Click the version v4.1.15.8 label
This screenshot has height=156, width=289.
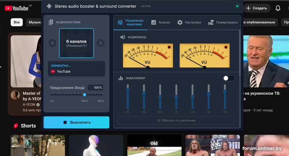tap(146, 6)
